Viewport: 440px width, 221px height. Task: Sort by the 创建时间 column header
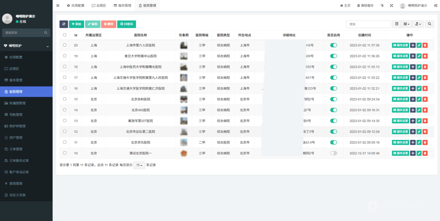click(x=364, y=35)
